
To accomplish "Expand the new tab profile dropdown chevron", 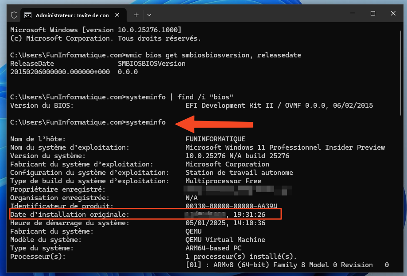I will pyautogui.click(x=149, y=15).
